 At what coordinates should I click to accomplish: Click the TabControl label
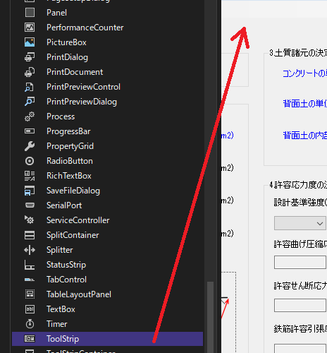click(66, 280)
